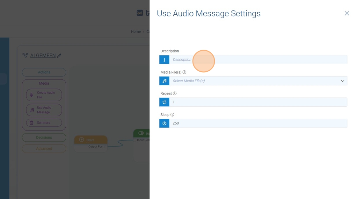Click the Media File(s) info tooltip icon
357x199 pixels.
(x=184, y=72)
